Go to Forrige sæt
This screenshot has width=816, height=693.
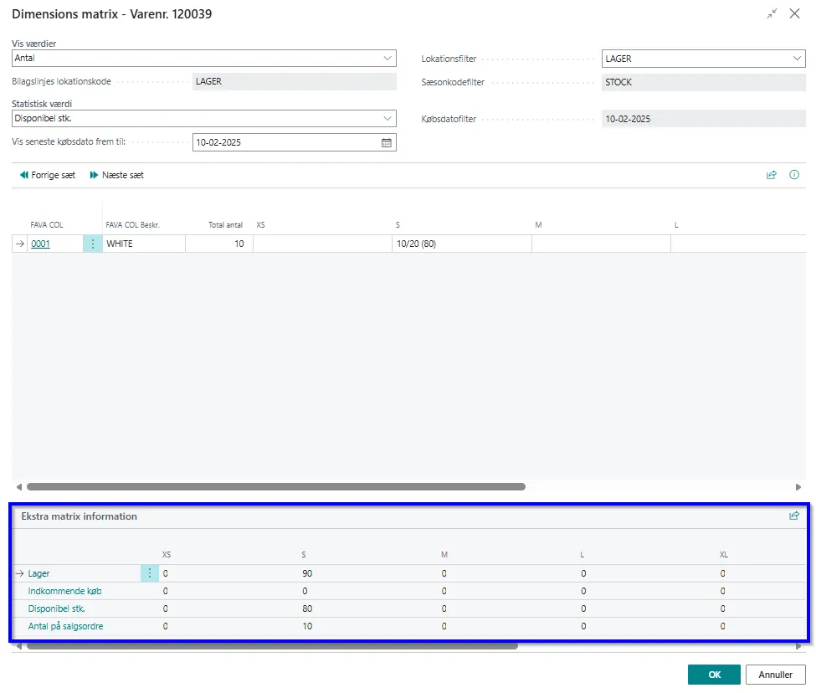click(x=48, y=176)
